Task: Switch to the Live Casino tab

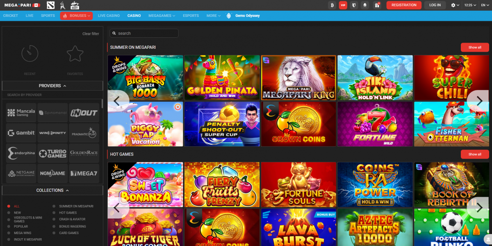Action: click(x=109, y=16)
